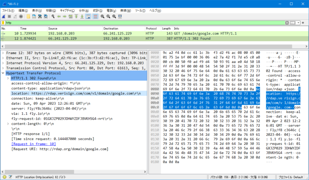The image size is (309, 180).
Task: Expand the Ethernet II tree row
Action: (4, 58)
